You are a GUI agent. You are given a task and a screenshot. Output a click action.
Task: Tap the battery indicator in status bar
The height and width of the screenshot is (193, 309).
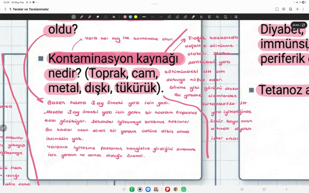coord(304,2)
